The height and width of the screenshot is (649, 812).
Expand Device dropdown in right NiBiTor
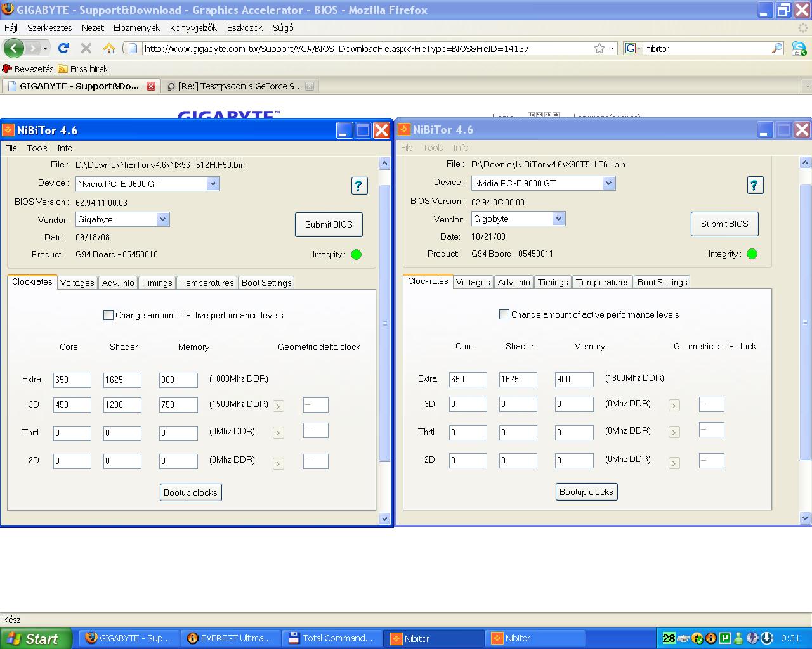pyautogui.click(x=608, y=183)
